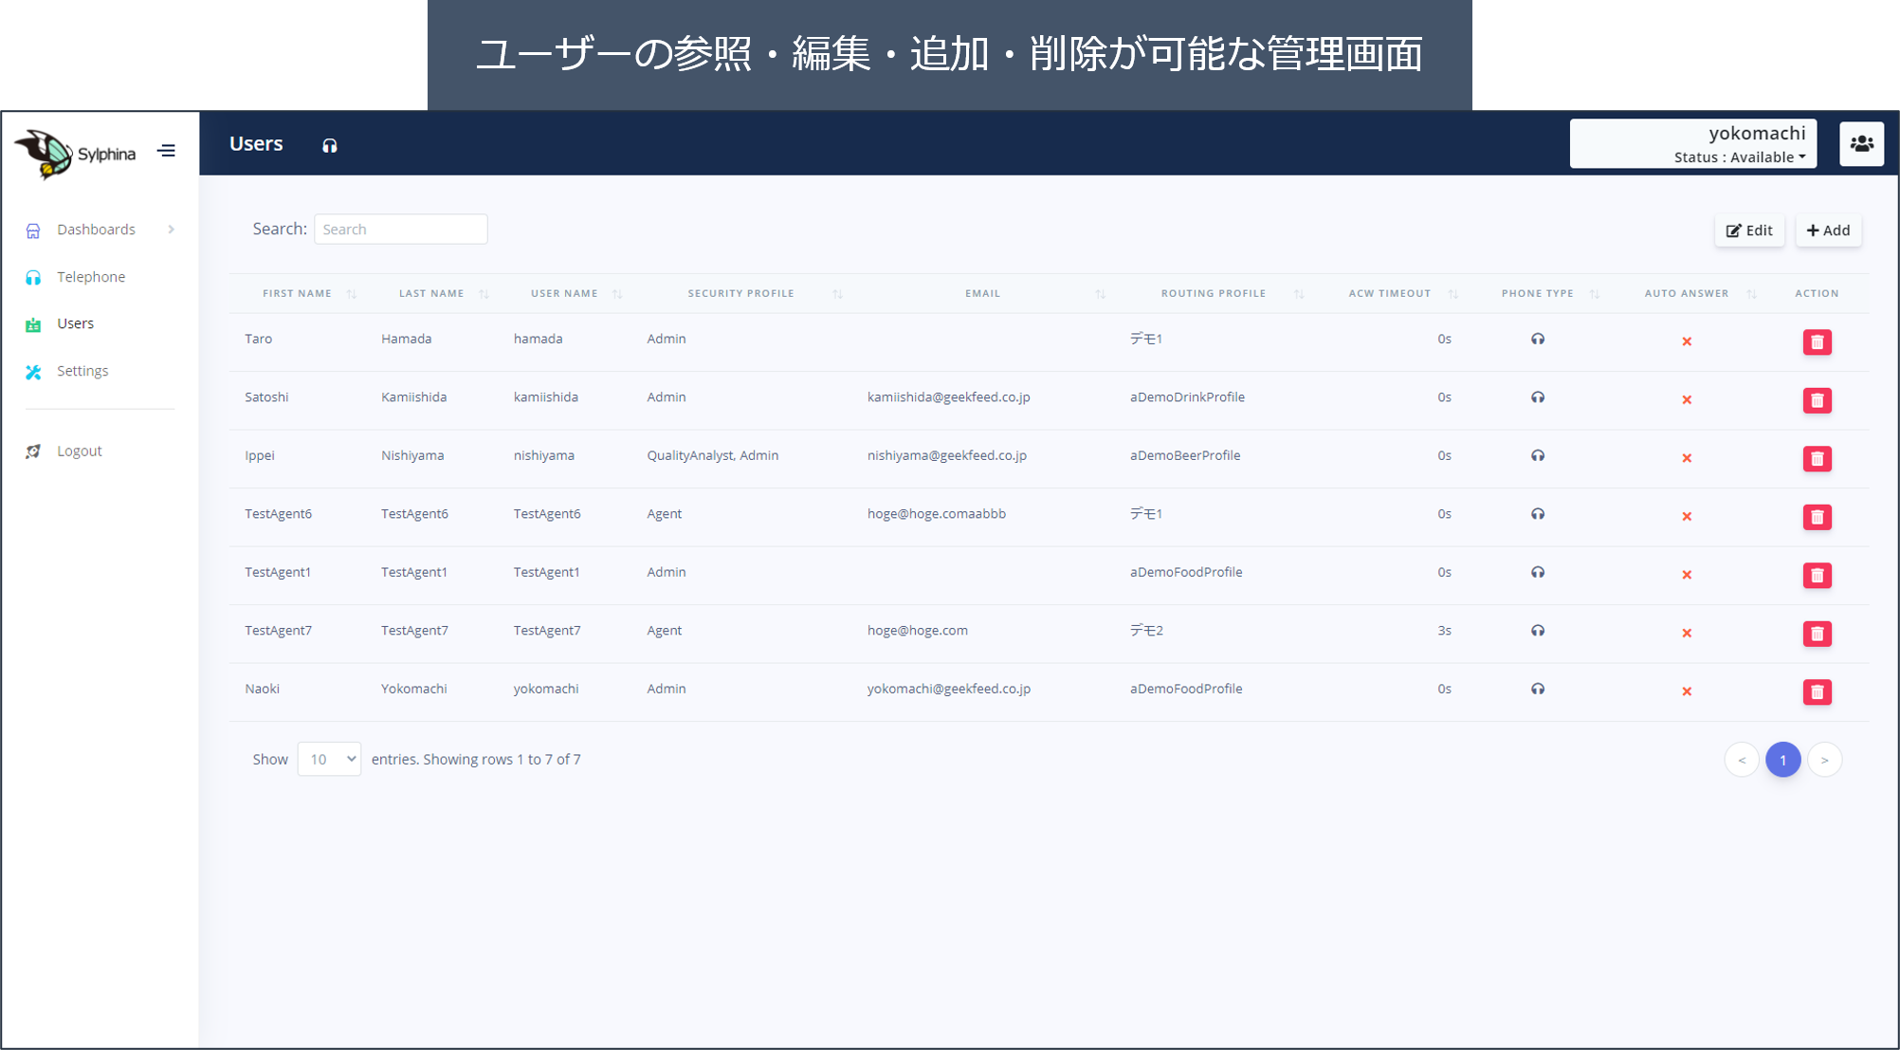Viewport: 1900px width, 1050px height.
Task: Toggle auto answer X for Ippei Nishiyama
Action: (x=1687, y=458)
